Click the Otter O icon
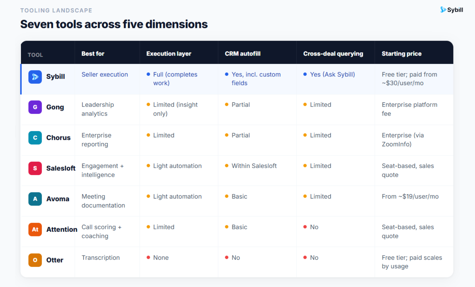Screen dimensions: 475x287 click(x=35, y=260)
